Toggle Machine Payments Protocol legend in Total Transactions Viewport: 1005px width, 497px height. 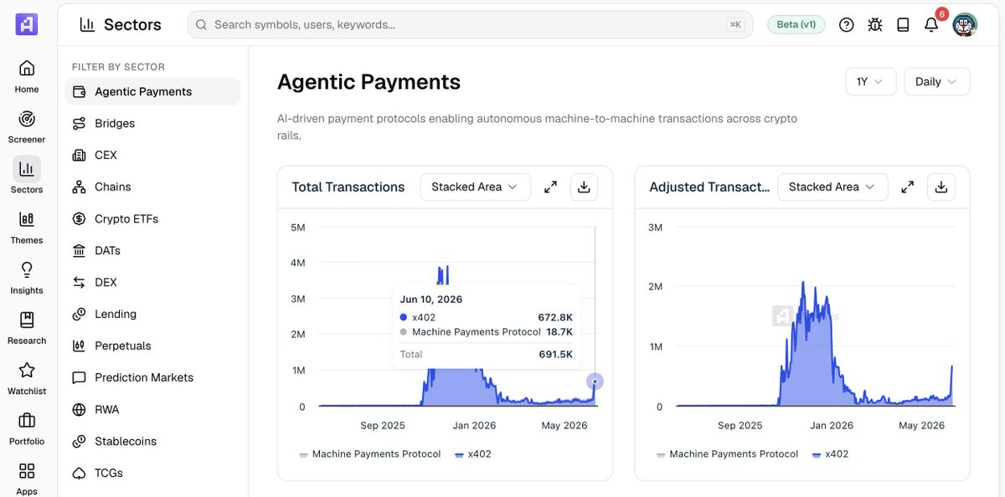point(369,454)
